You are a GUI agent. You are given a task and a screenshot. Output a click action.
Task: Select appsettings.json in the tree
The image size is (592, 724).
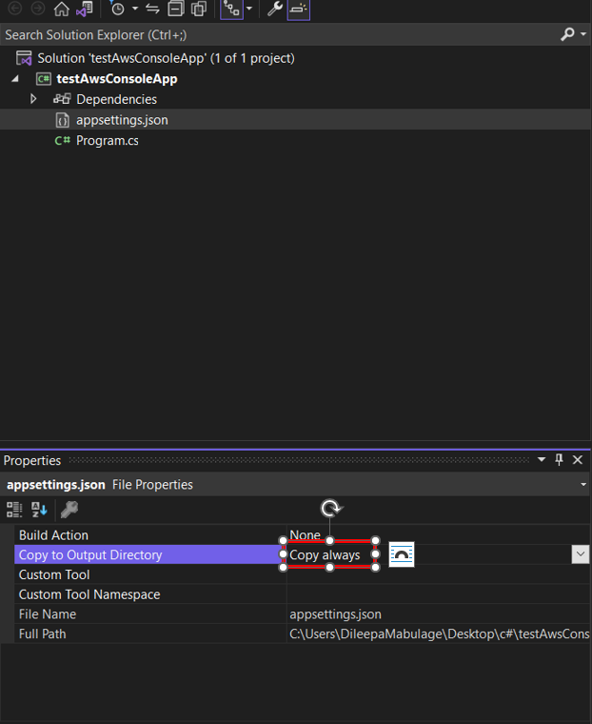click(x=122, y=120)
